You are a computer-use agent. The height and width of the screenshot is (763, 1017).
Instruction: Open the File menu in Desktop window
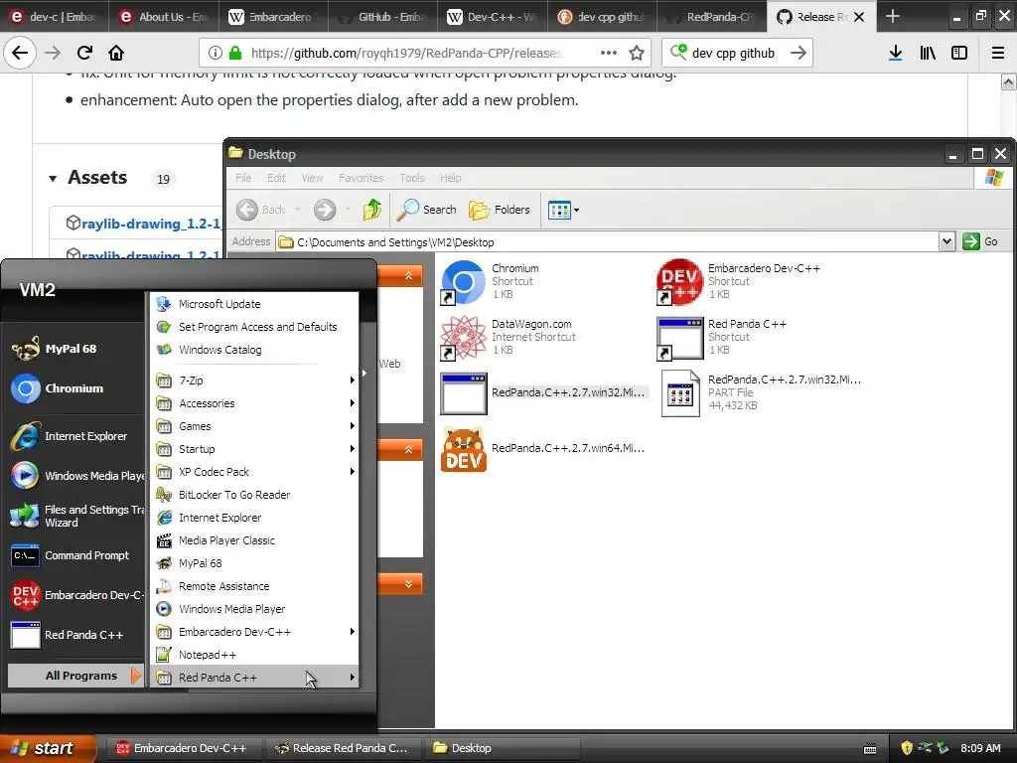(243, 178)
